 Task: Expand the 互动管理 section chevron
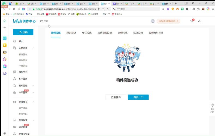pyautogui.click(x=33, y=85)
